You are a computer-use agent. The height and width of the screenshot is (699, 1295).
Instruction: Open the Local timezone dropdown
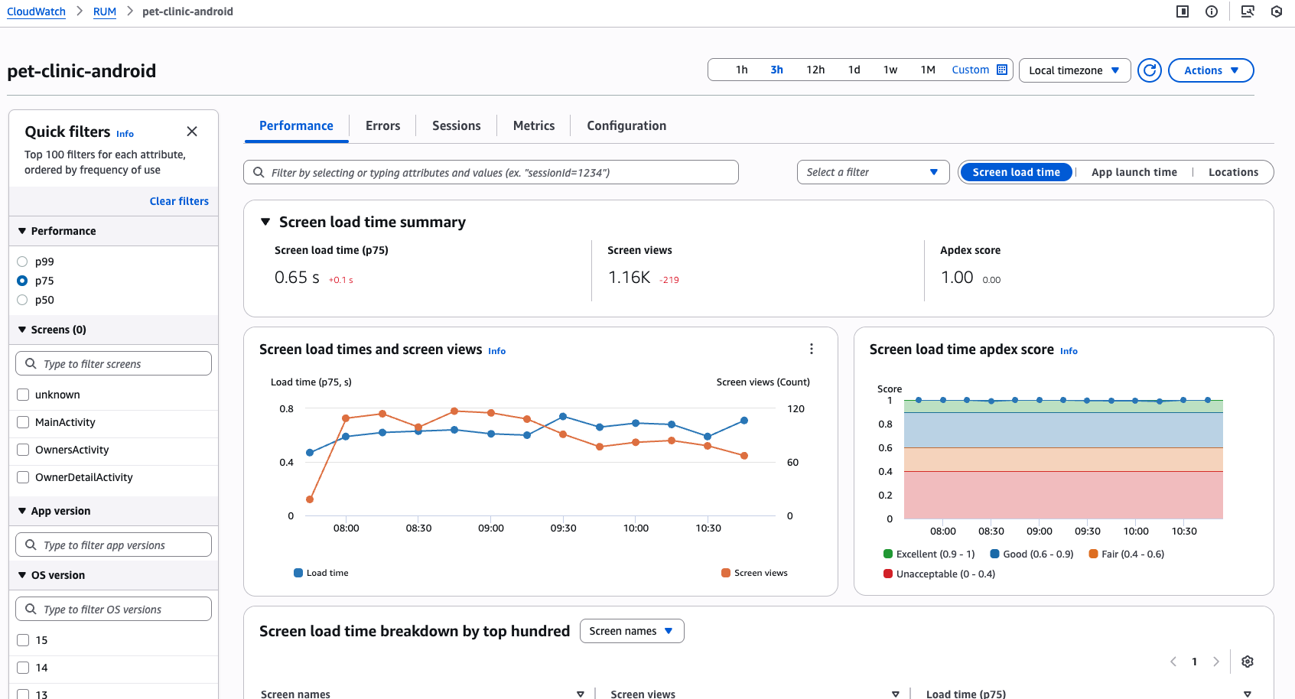(x=1074, y=70)
